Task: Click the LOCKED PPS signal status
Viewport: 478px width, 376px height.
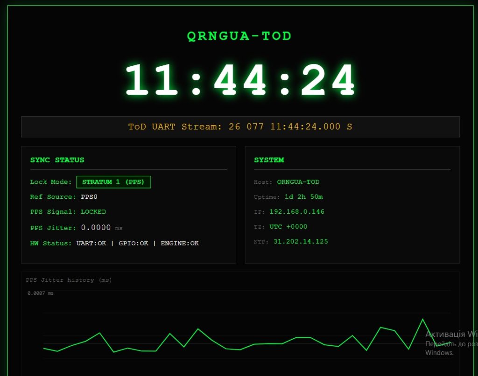Action: (x=93, y=212)
